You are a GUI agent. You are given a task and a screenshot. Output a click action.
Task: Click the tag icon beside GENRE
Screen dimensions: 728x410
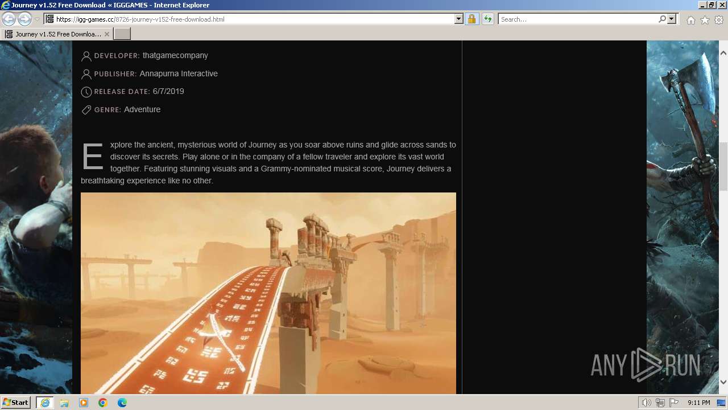point(86,110)
